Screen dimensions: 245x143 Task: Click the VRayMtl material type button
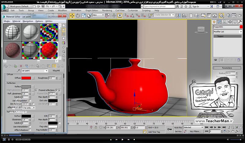[56, 71]
